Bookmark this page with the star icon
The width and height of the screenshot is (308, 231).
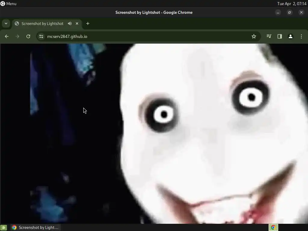click(254, 36)
